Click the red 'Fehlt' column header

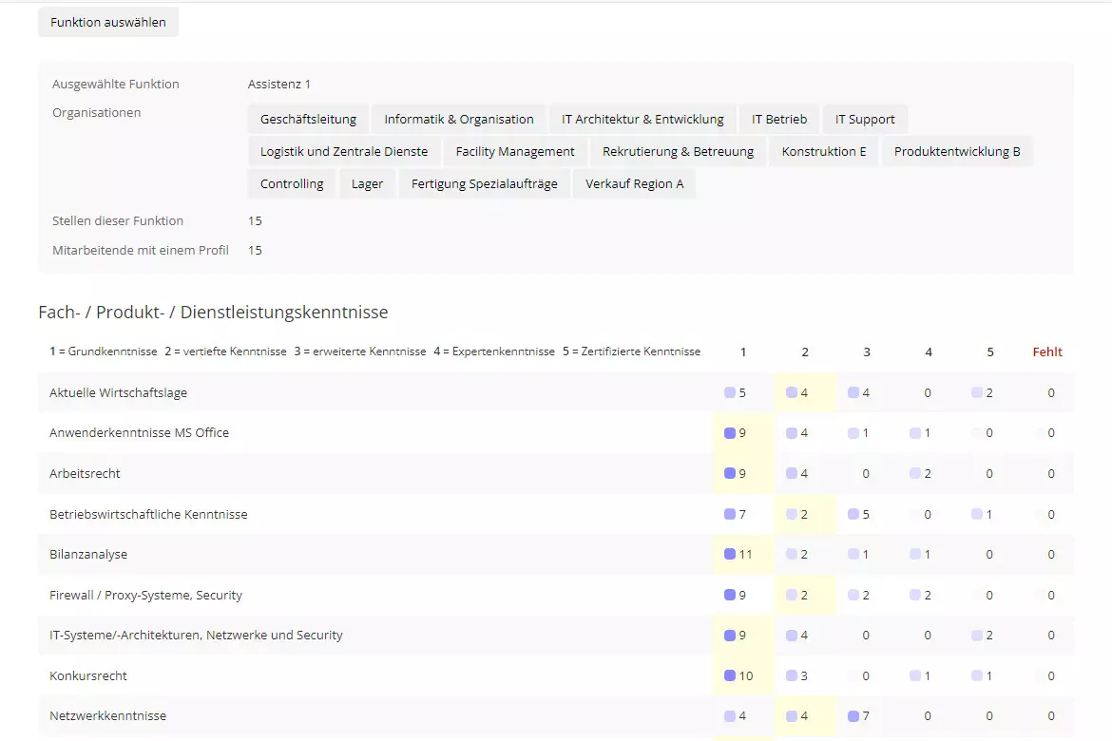coord(1047,351)
